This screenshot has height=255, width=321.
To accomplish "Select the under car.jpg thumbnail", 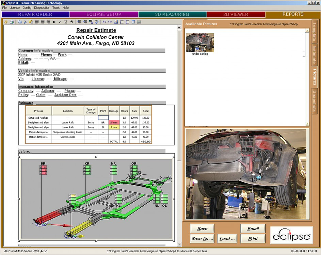I will [x=200, y=43].
